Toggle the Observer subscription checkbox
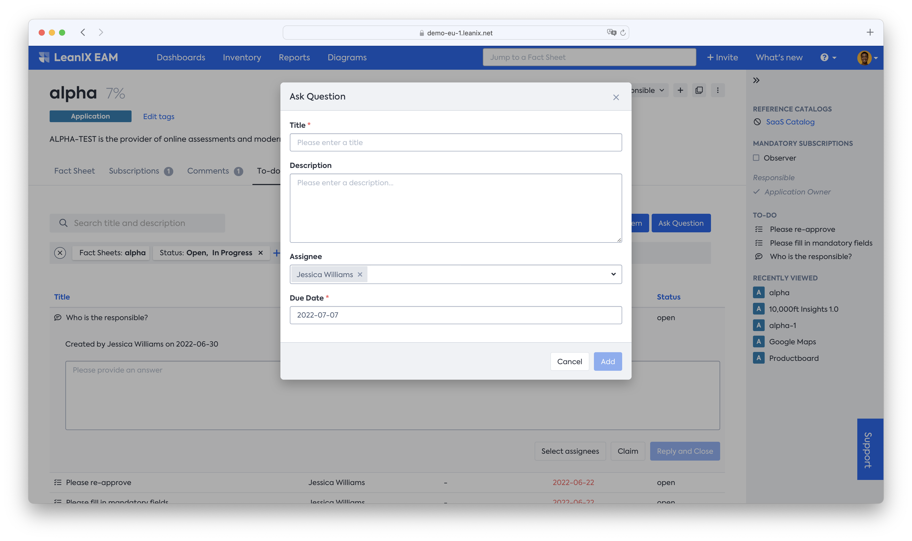 756,158
